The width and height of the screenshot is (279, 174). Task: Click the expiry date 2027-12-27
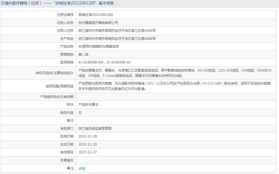87,152
